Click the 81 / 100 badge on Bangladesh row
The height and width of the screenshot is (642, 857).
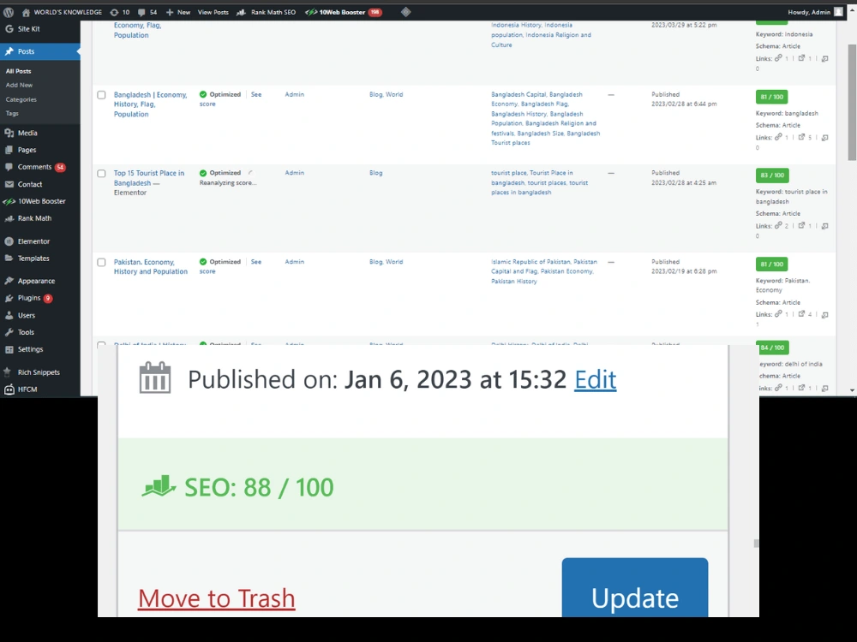772,98
